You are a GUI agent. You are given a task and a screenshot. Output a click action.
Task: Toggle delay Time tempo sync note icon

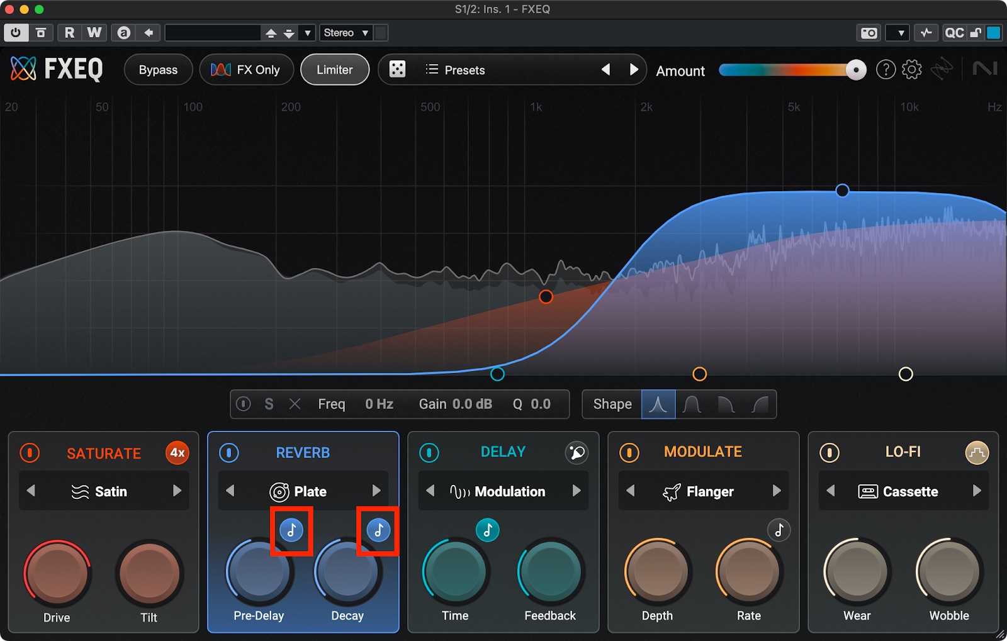click(x=487, y=530)
